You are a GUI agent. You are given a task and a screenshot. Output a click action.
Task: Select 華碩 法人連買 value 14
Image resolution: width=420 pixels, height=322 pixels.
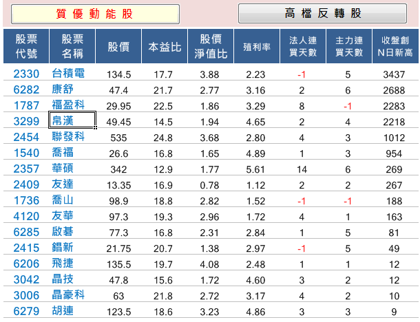tap(302, 169)
